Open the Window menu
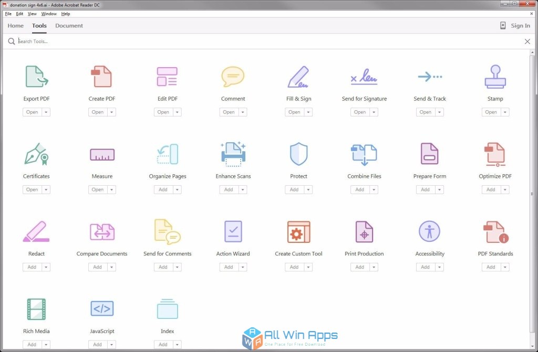Image resolution: width=538 pixels, height=352 pixels. coord(49,14)
